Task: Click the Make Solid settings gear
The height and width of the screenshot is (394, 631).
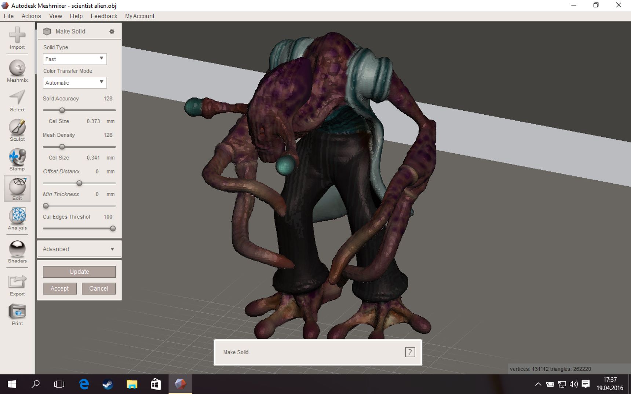Action: click(x=112, y=32)
